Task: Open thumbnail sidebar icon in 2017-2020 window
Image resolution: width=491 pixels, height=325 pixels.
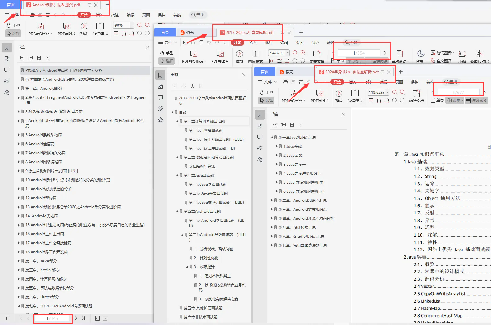Action: coord(160,86)
